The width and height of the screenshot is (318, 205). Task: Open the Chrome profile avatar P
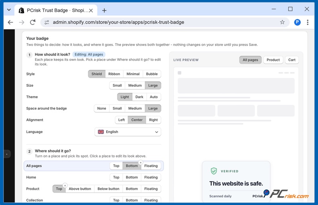tap(297, 22)
